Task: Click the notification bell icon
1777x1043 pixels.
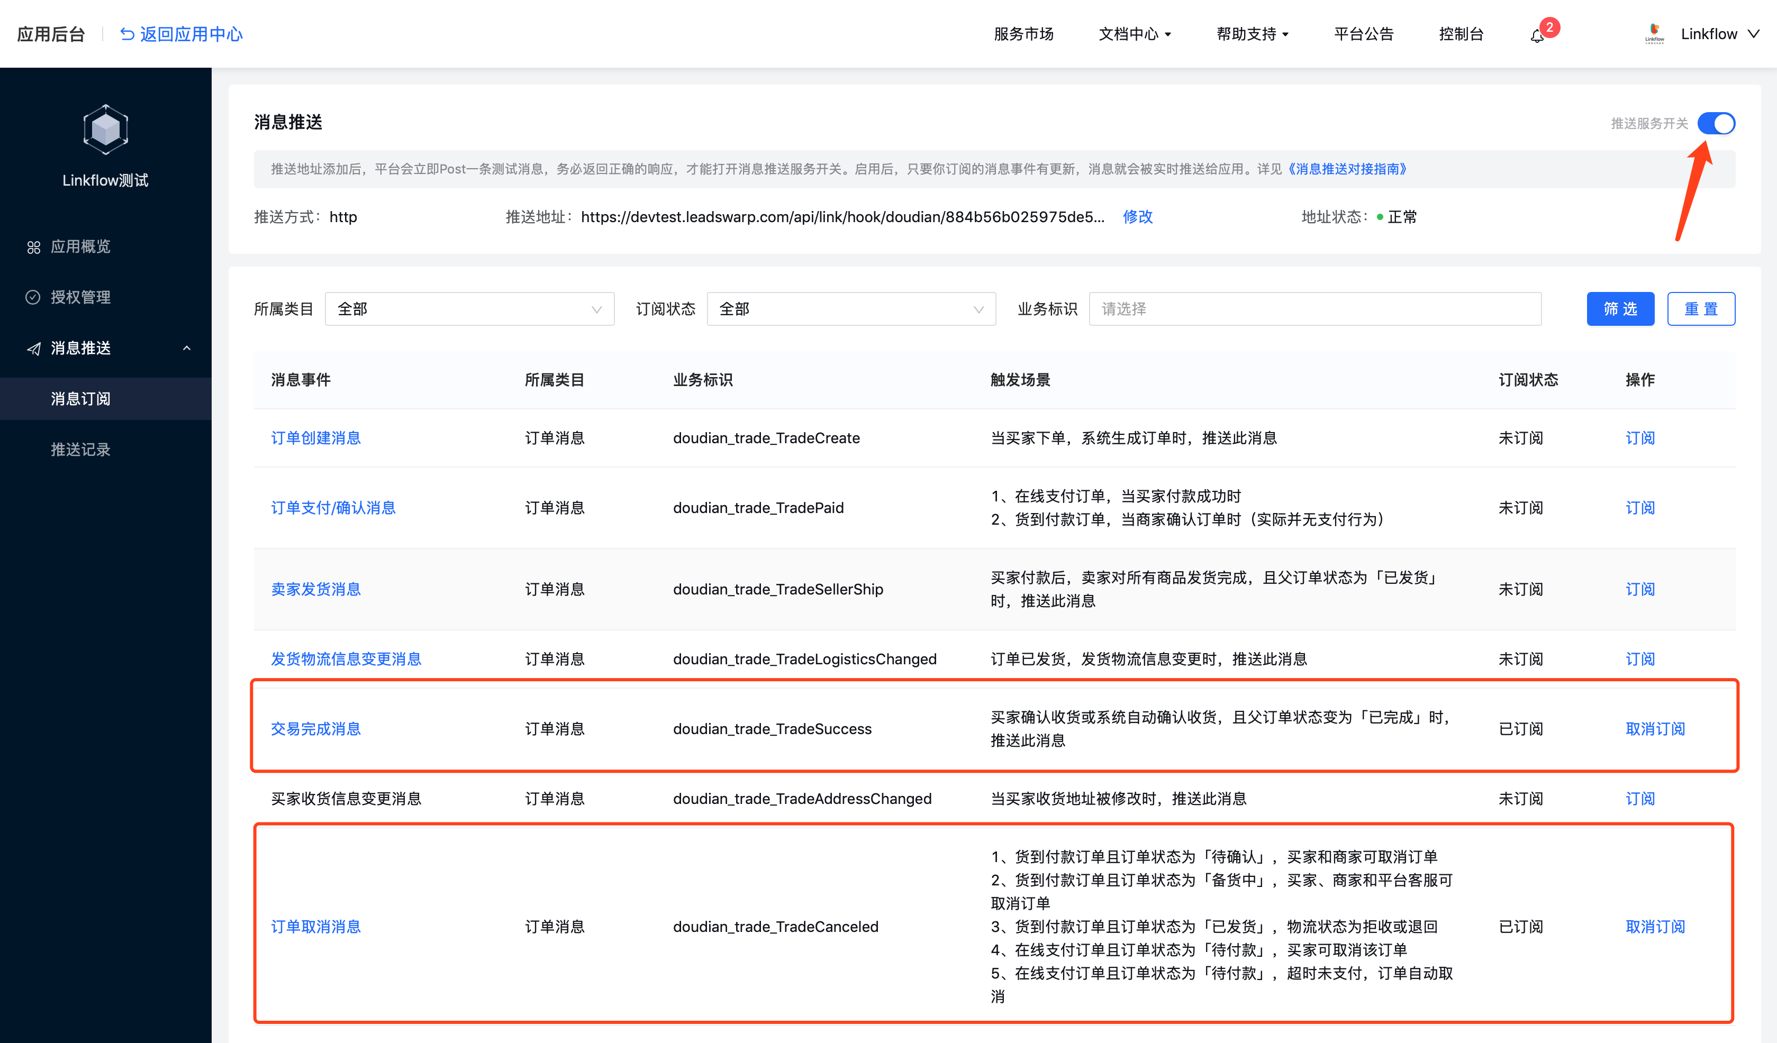Action: pos(1537,35)
